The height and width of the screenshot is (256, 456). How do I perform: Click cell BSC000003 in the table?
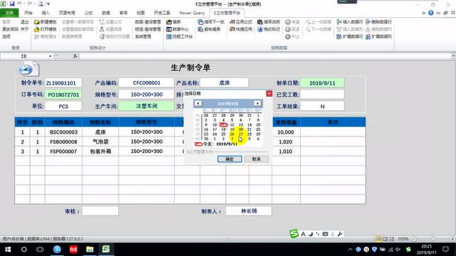point(63,132)
